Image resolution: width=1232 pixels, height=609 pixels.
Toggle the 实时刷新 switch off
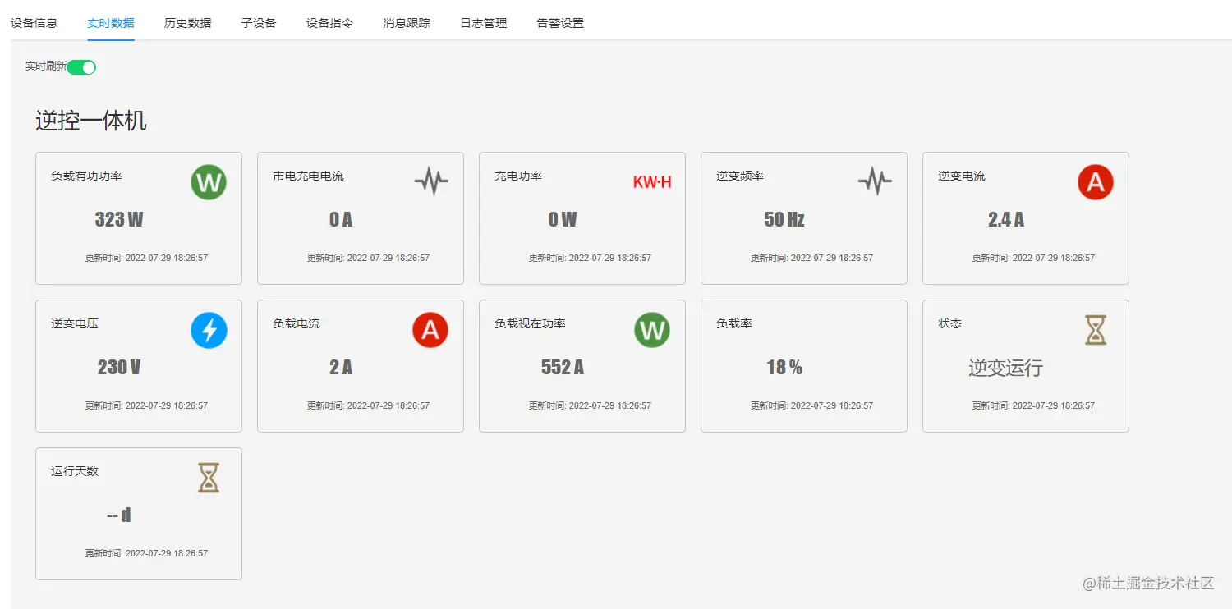[81, 67]
